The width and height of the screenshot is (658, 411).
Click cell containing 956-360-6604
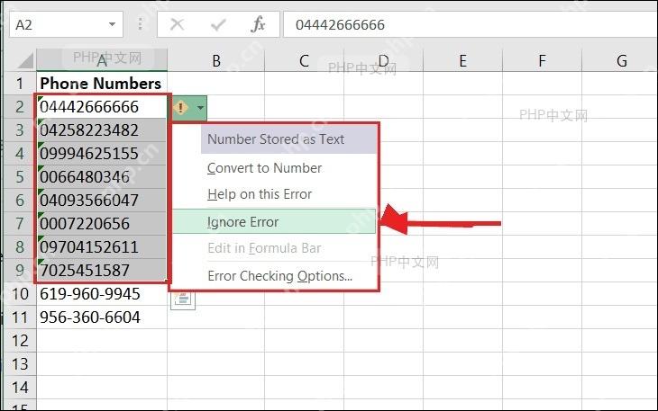pos(102,317)
